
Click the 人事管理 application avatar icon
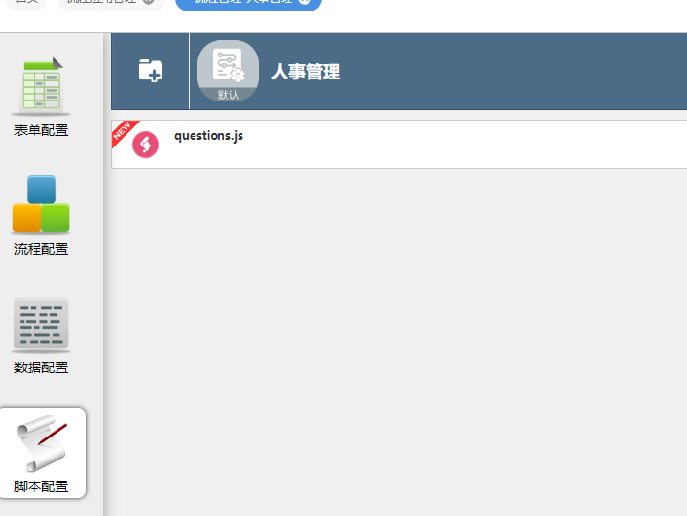tap(228, 71)
